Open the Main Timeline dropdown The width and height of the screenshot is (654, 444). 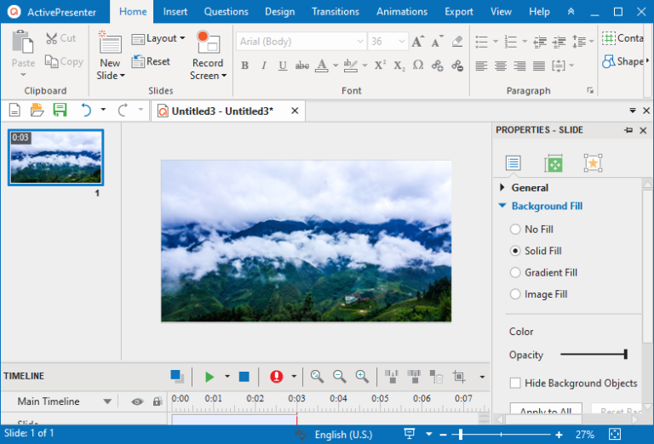coord(107,401)
